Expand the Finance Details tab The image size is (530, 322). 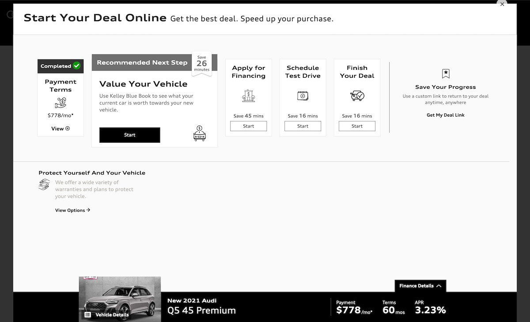(x=420, y=286)
